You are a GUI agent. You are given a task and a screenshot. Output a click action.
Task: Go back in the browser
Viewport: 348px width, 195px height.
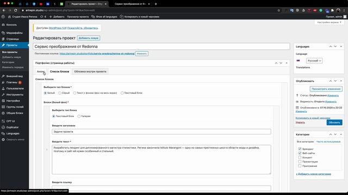click(x=4, y=10)
